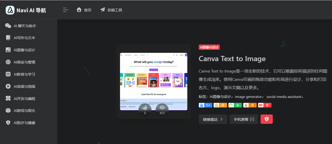Click the book icon for AI写作与文本
Image resolution: width=332 pixels, height=144 pixels.
point(8,38)
